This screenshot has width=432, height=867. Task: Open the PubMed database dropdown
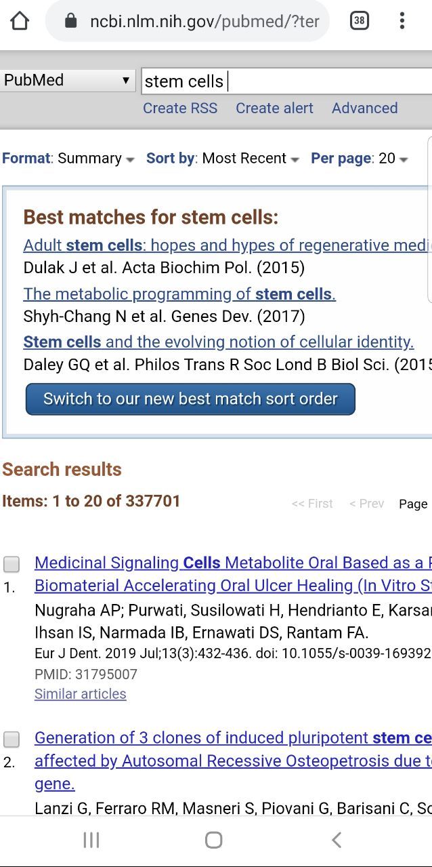point(67,81)
